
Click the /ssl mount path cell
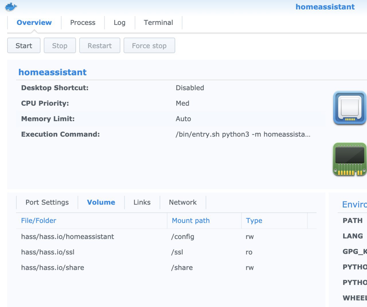pyautogui.click(x=177, y=252)
